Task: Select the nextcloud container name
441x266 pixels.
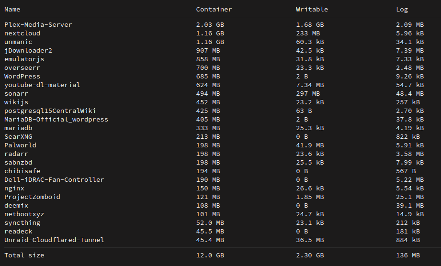Action: [x=22, y=33]
